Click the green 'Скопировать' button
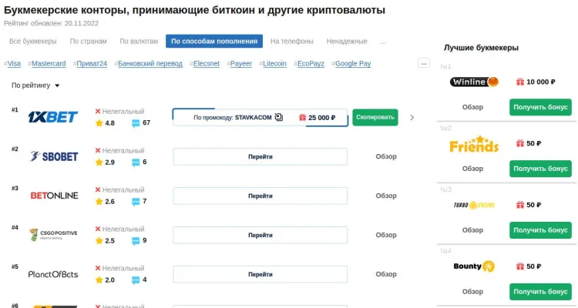Screen dimensions: 578x308 pos(375,117)
